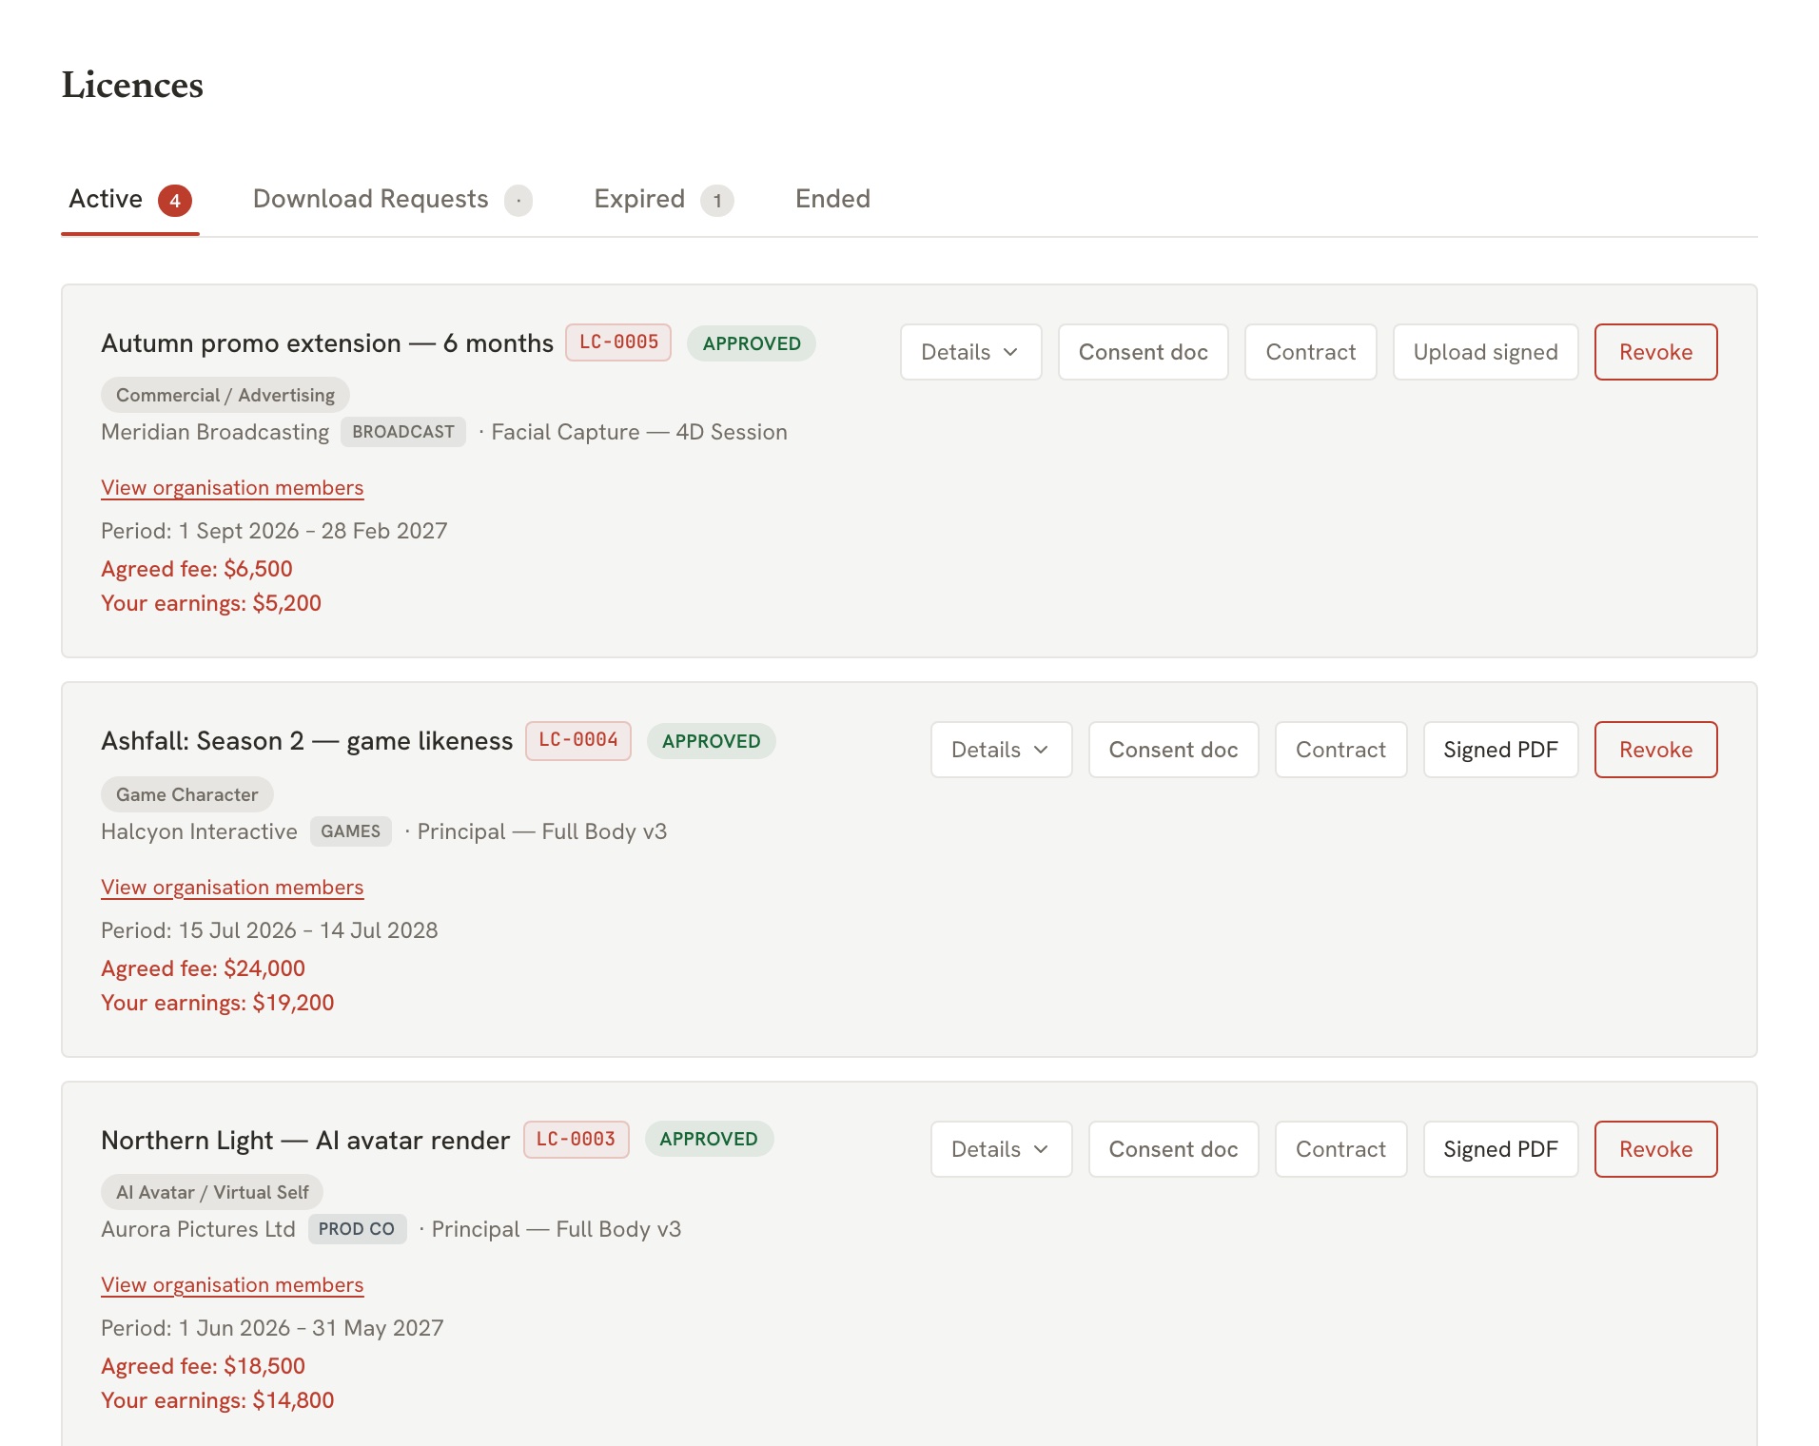Image resolution: width=1819 pixels, height=1446 pixels.
Task: Click 'Your earnings: $5,200' text
Action: pyautogui.click(x=211, y=603)
